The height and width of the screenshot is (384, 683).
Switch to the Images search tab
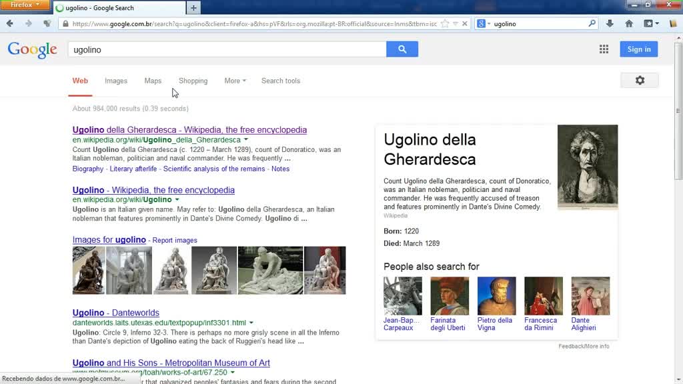coord(116,81)
